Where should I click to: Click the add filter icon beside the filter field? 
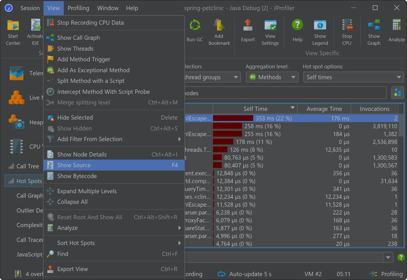point(397,93)
